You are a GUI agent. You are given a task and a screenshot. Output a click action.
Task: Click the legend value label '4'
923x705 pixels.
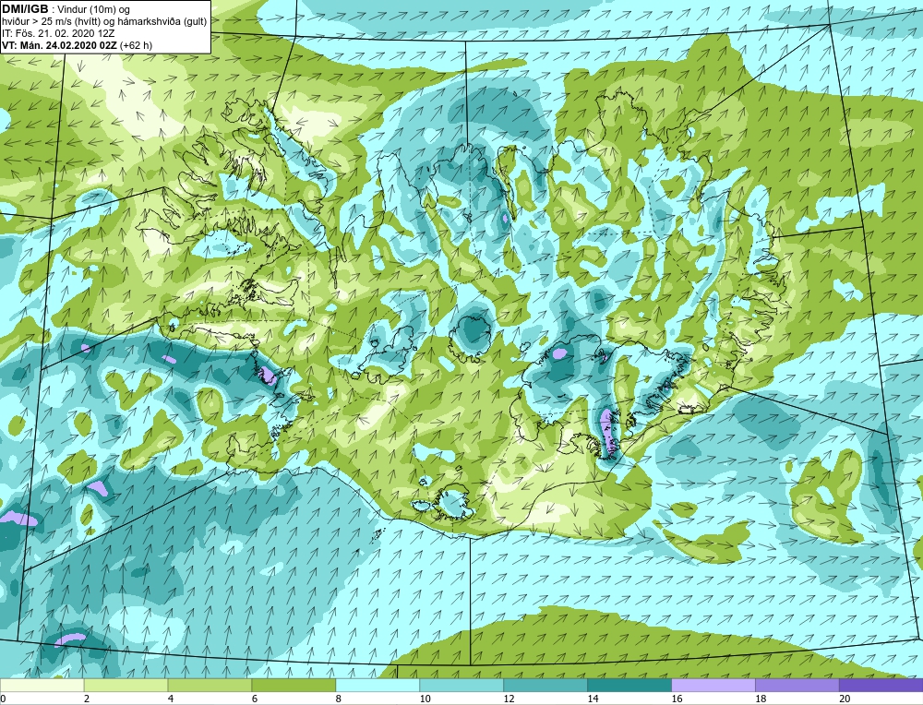[171, 699]
